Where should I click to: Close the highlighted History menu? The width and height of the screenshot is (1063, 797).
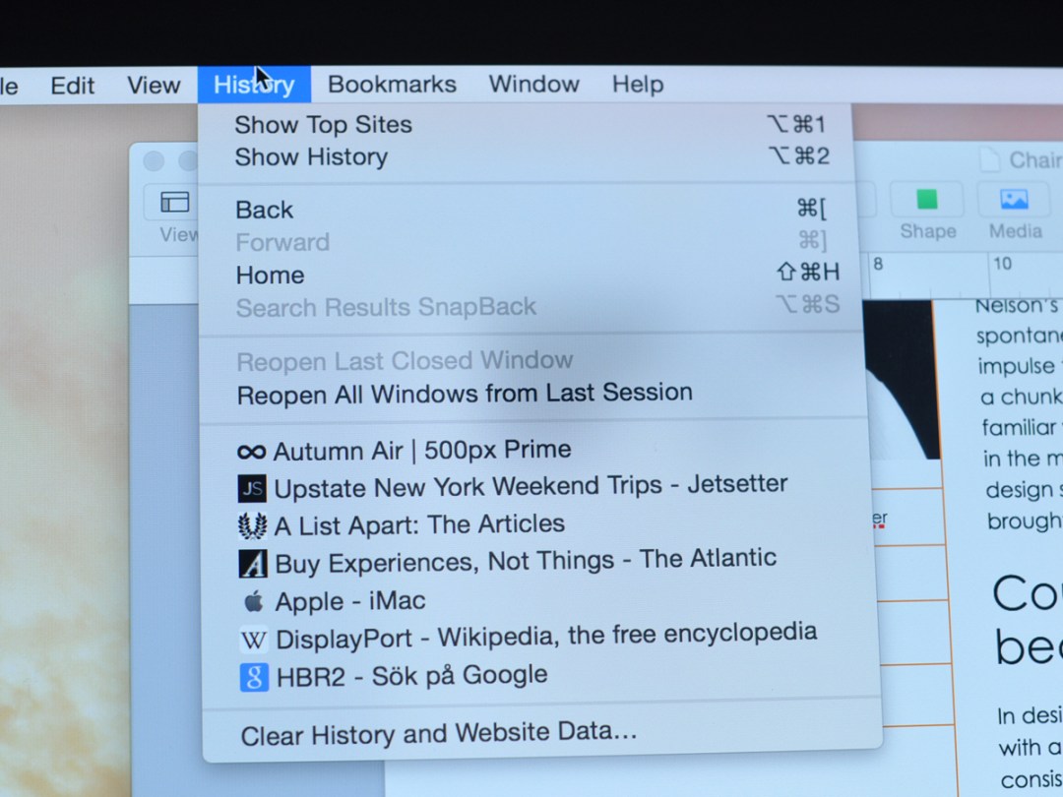254,85
